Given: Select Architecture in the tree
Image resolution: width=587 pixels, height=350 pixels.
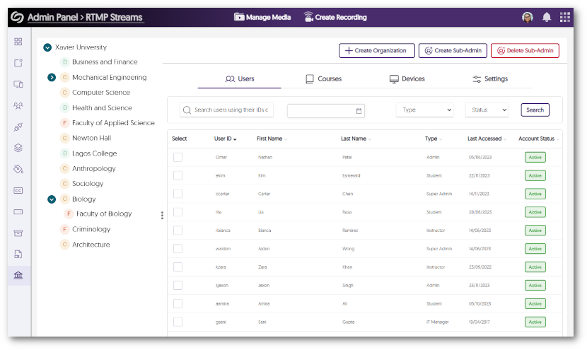Looking at the screenshot, I should tap(91, 245).
